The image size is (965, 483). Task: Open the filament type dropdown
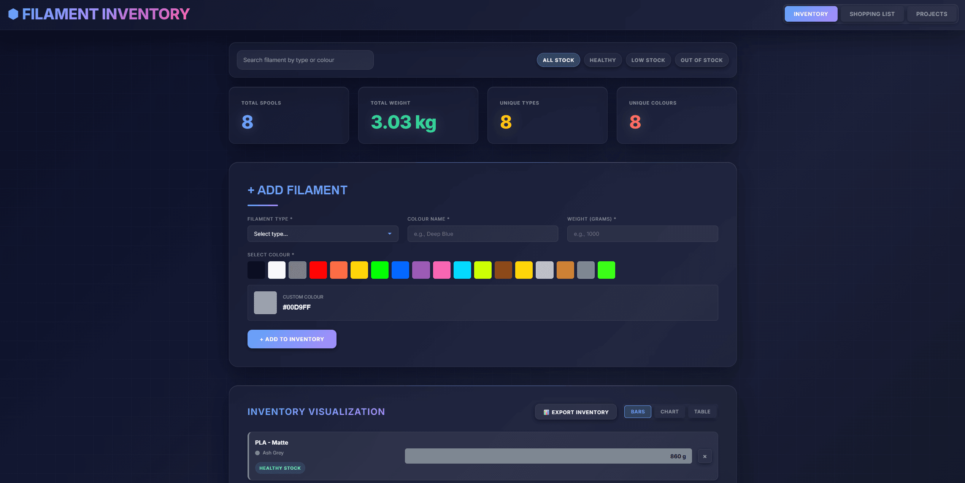[322, 234]
